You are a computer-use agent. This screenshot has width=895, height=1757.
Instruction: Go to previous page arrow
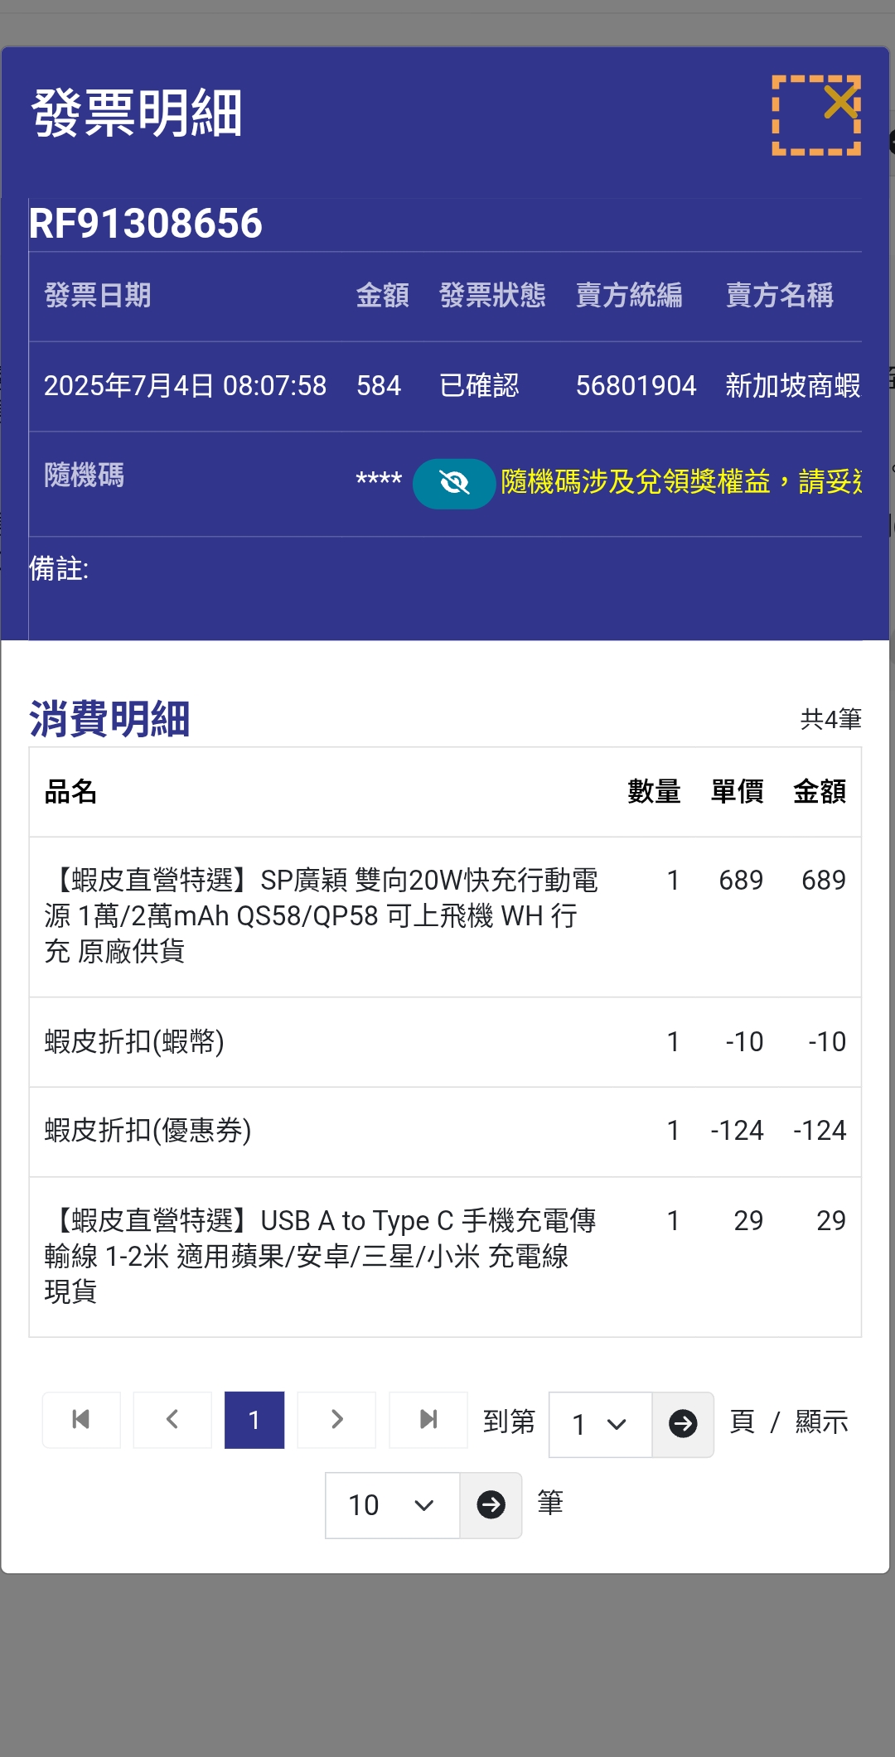(172, 1420)
